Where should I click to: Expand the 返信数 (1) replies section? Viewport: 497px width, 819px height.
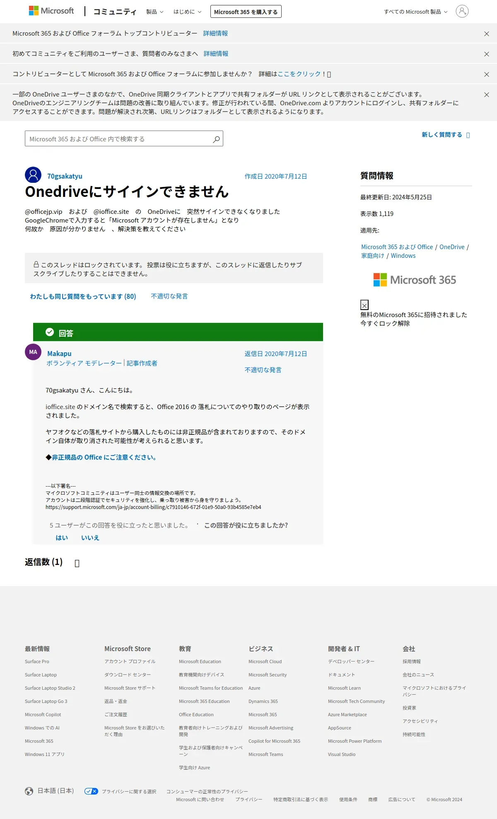click(x=77, y=563)
